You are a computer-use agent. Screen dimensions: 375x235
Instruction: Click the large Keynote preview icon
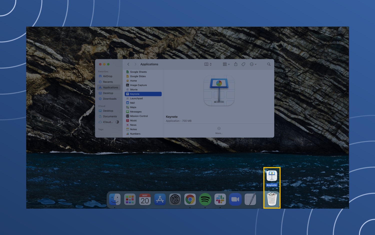pyautogui.click(x=219, y=90)
